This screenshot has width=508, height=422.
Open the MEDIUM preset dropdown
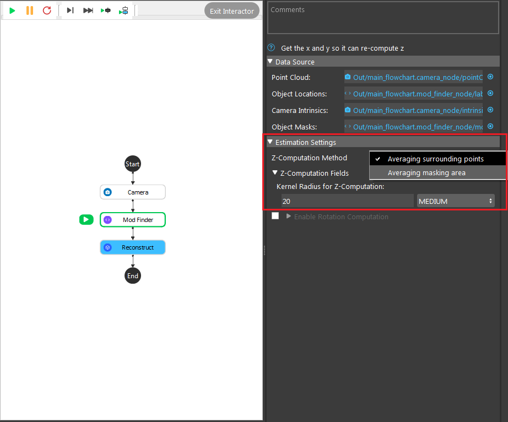(x=456, y=201)
